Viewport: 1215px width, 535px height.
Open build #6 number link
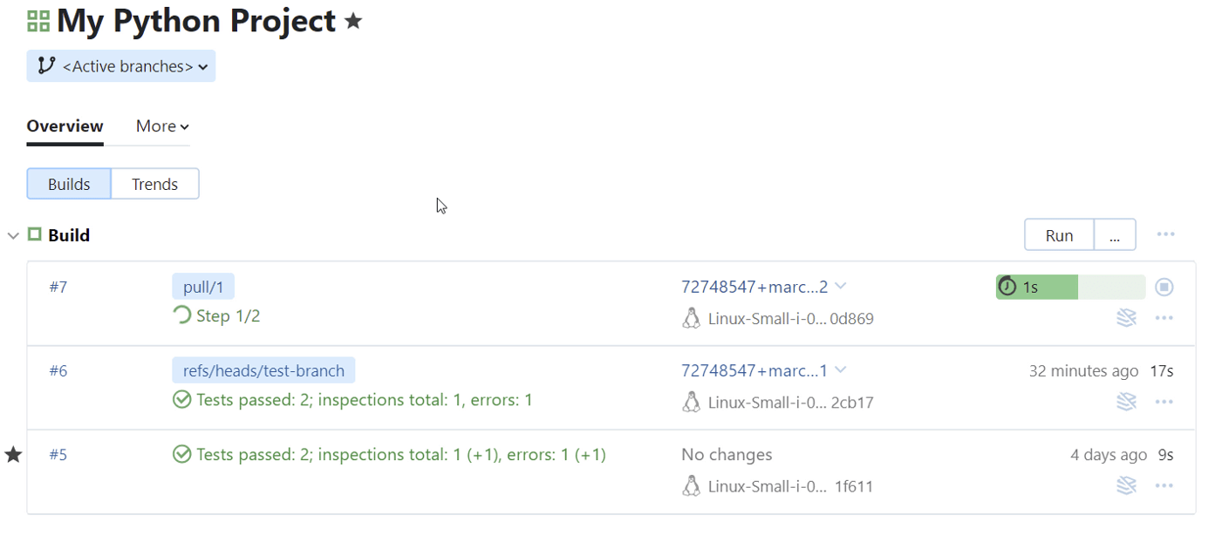coord(58,370)
